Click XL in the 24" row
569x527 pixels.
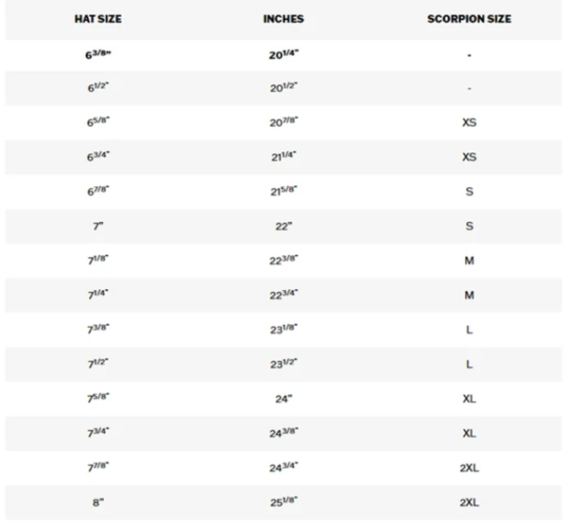tap(469, 399)
